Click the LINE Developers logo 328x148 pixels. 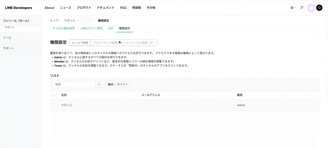19,8
